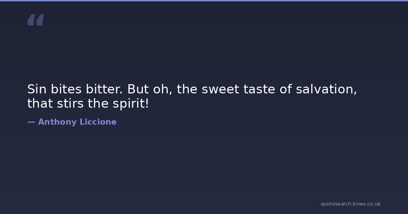Viewport: 408px width, 214px height.
Task: Click the first name "Anthony" in the attribution
Action: coord(57,122)
